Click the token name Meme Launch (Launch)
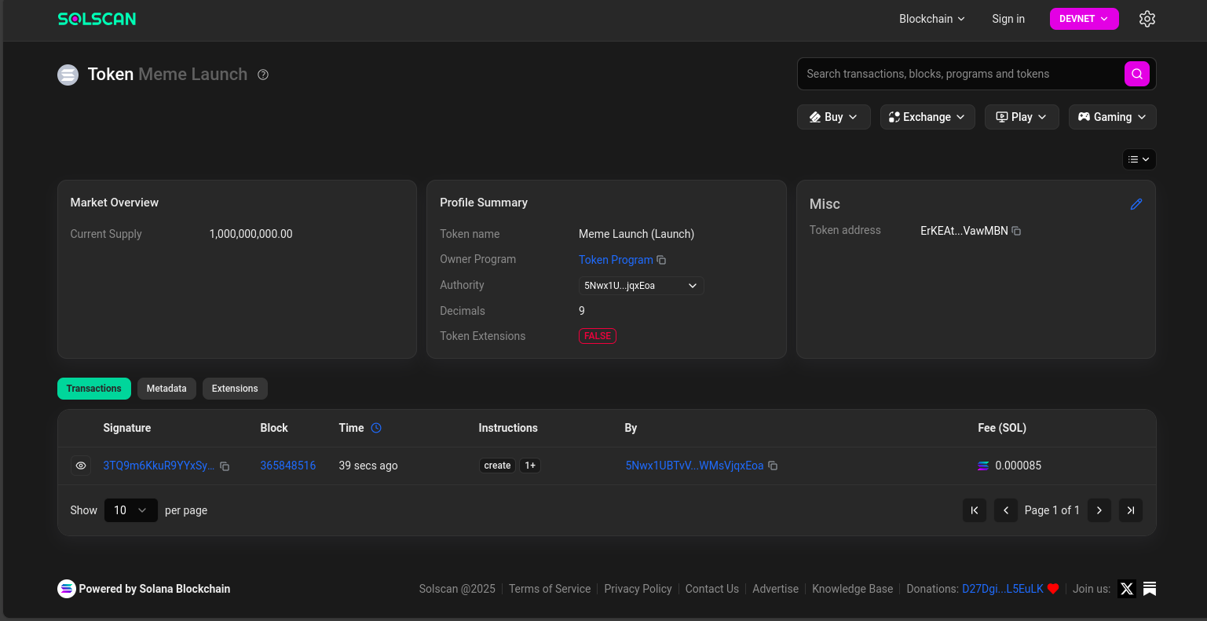The image size is (1207, 621). click(x=636, y=234)
